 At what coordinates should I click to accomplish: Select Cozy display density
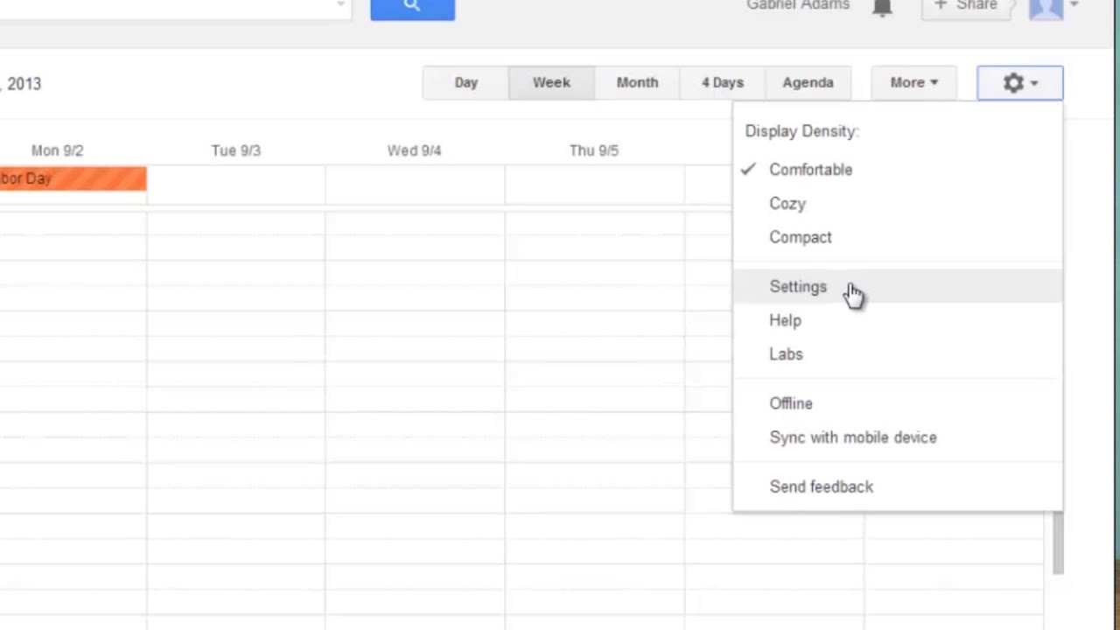point(787,204)
